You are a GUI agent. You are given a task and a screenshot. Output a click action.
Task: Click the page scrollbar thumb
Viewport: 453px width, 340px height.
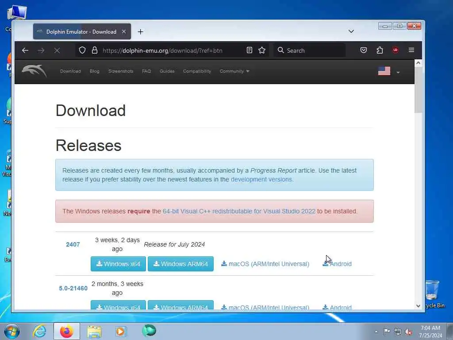click(x=418, y=89)
